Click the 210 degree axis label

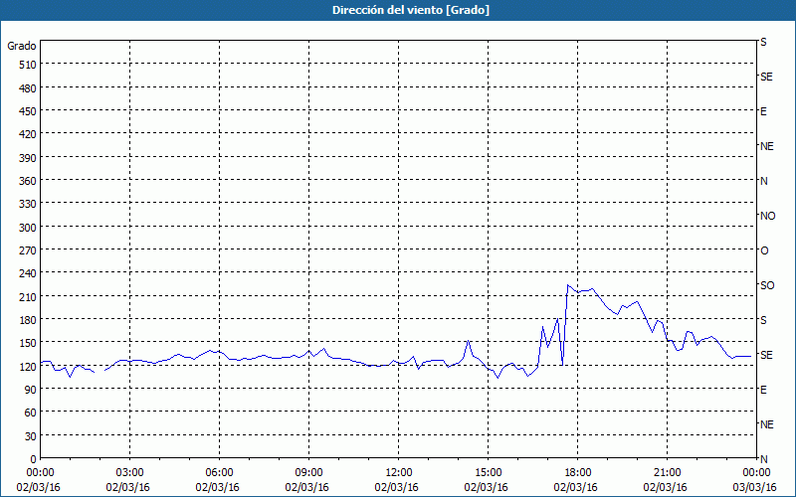point(28,296)
